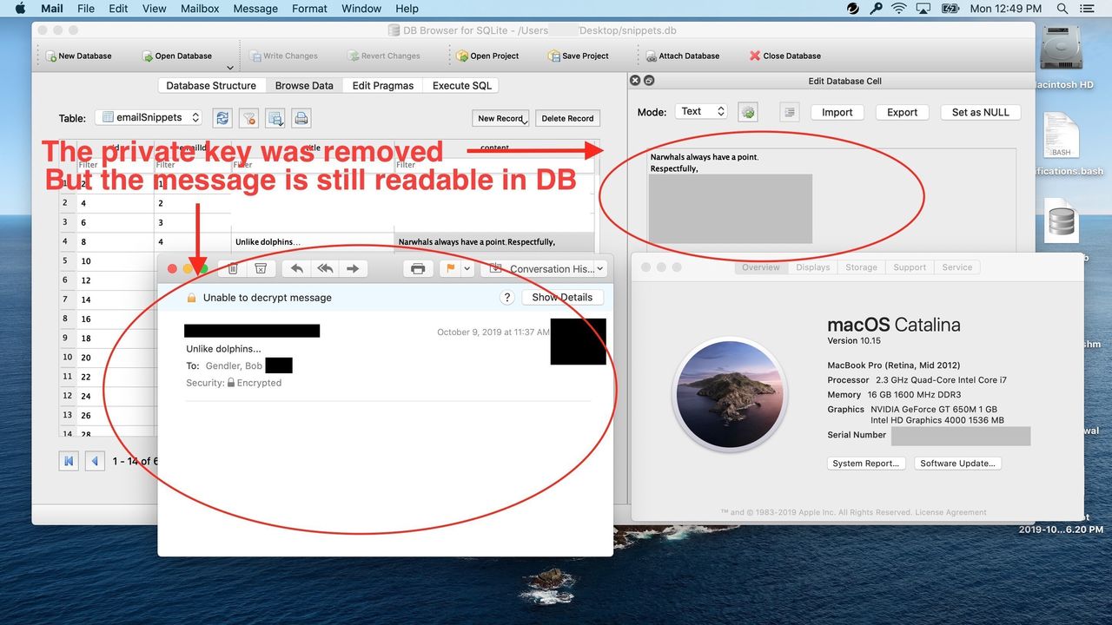Screen dimensions: 1112x625
Task: Switch to the Database Structure tab
Action: [211, 85]
